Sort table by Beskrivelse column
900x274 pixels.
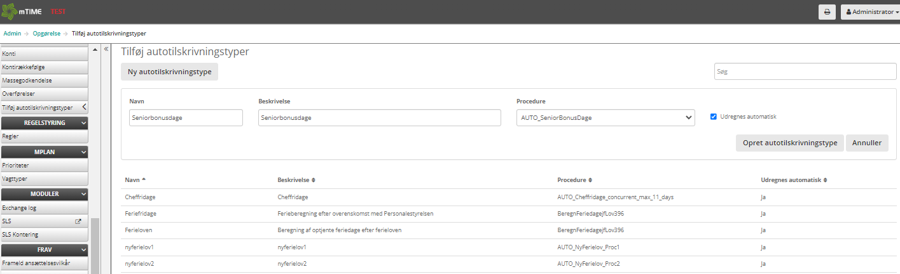[314, 180]
